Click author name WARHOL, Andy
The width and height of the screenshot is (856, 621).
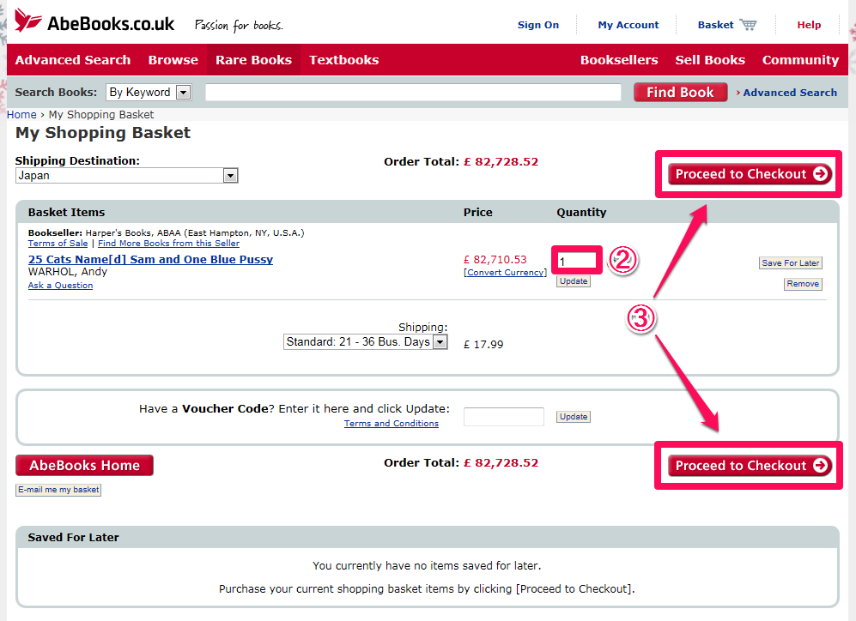pos(68,272)
